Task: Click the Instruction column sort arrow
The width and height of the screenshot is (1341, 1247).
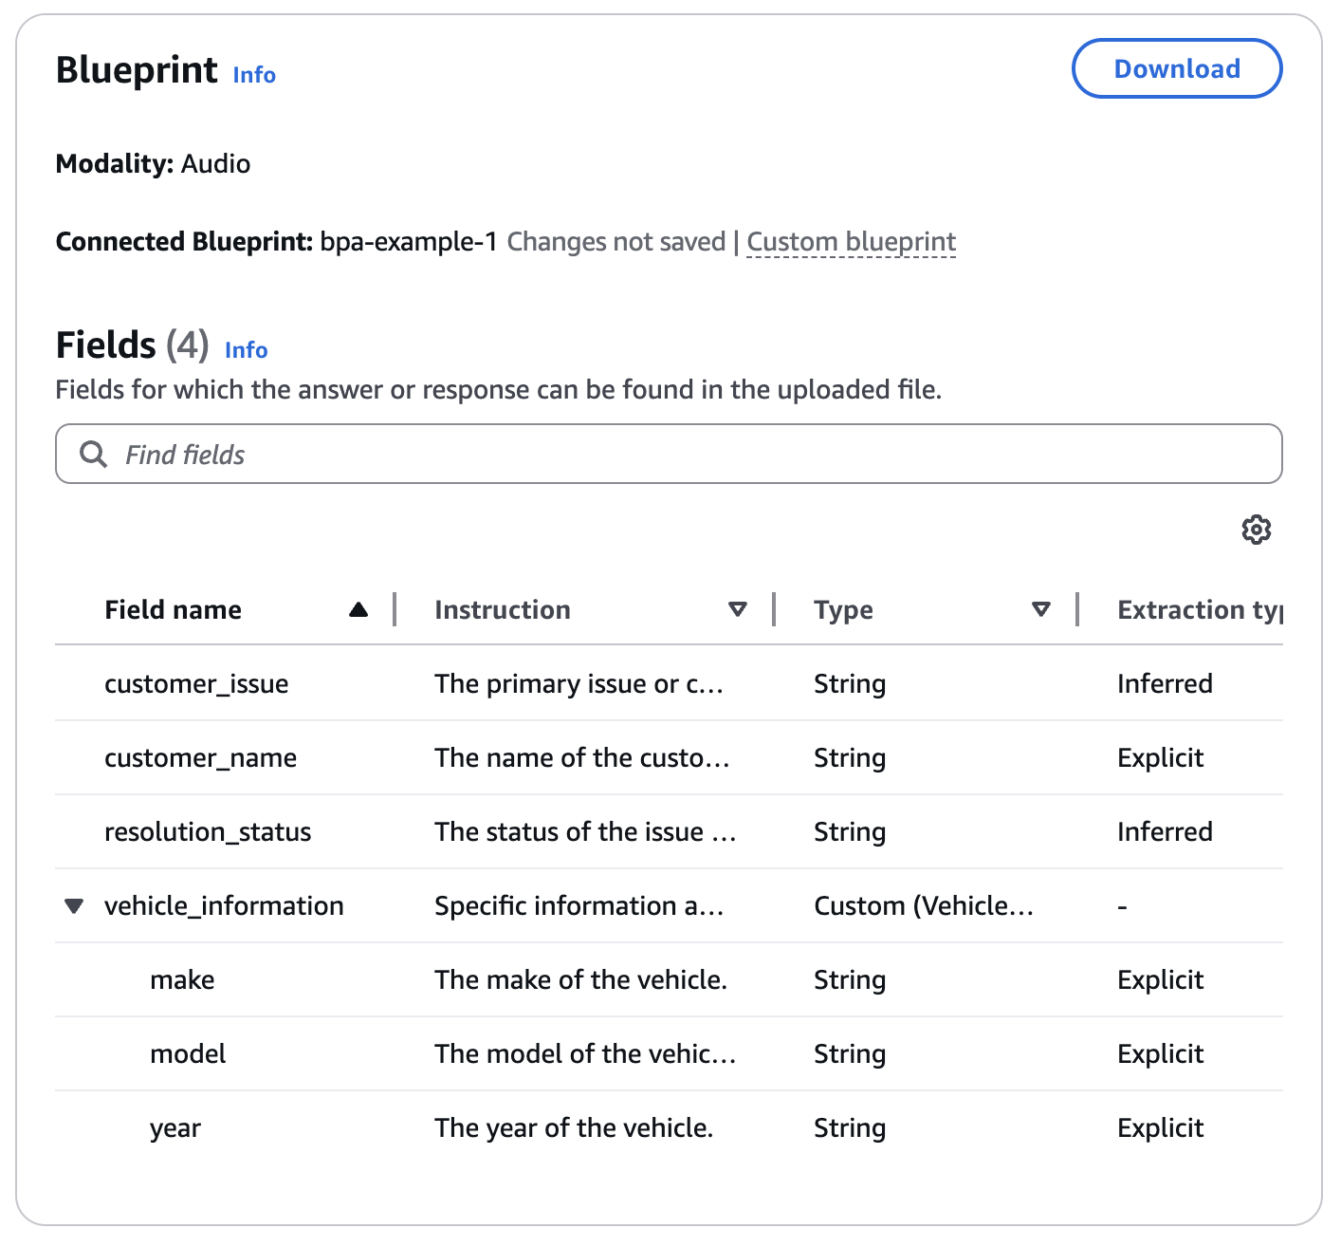Action: coord(737,610)
